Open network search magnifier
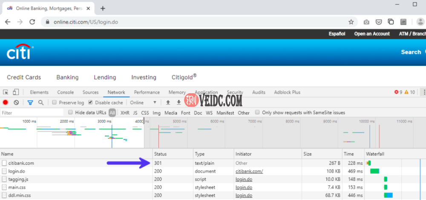Image resolution: width=426 pixels, height=200 pixels. click(x=41, y=103)
